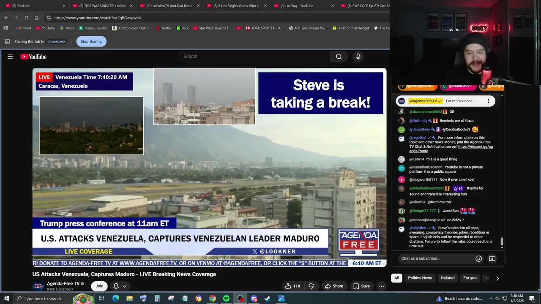
Task: Select the All filter chip
Action: coord(396,278)
